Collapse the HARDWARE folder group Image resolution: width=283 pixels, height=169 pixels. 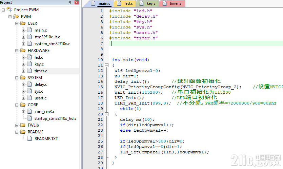tap(17, 51)
